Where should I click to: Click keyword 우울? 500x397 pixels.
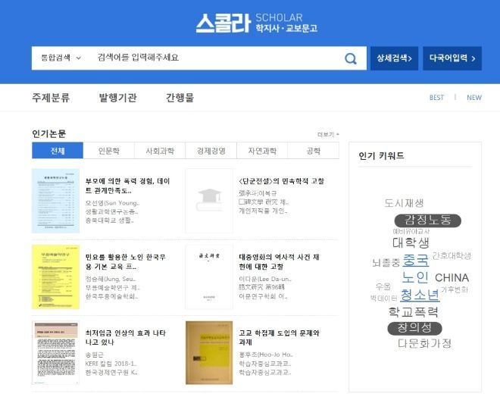tap(383, 286)
